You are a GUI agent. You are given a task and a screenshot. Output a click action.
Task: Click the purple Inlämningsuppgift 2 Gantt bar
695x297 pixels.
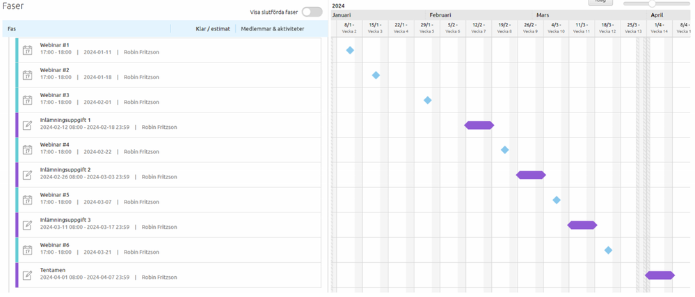(531, 175)
